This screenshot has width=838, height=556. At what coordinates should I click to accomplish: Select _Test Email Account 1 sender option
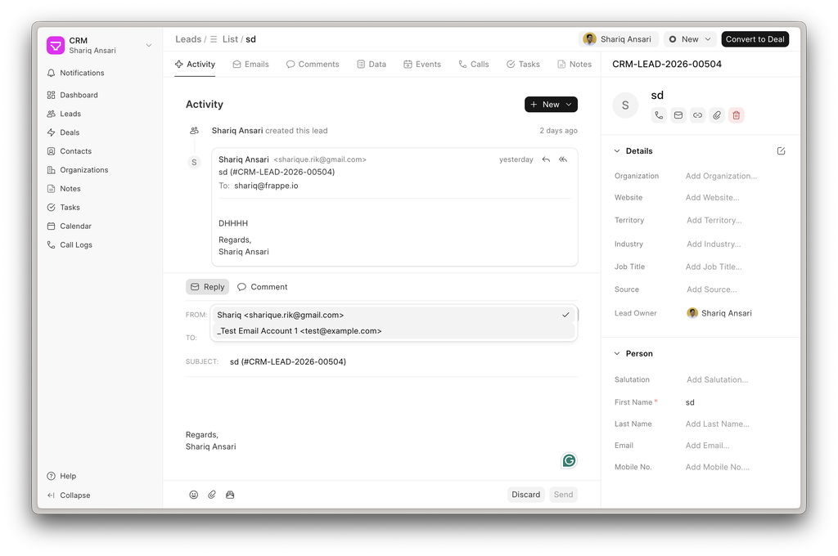coord(300,331)
